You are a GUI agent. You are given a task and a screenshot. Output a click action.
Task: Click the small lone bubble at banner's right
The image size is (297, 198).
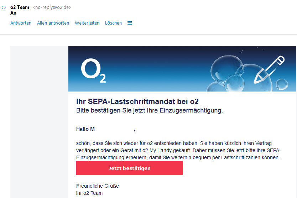coord(282,84)
